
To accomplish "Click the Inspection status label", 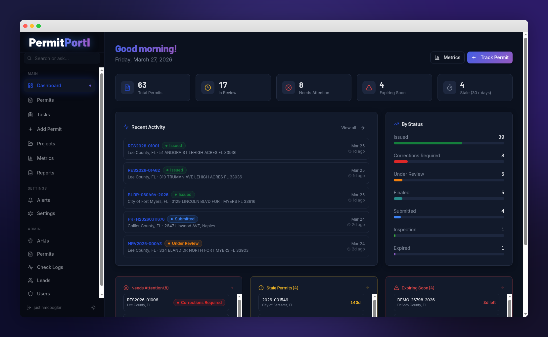I will tap(405, 230).
